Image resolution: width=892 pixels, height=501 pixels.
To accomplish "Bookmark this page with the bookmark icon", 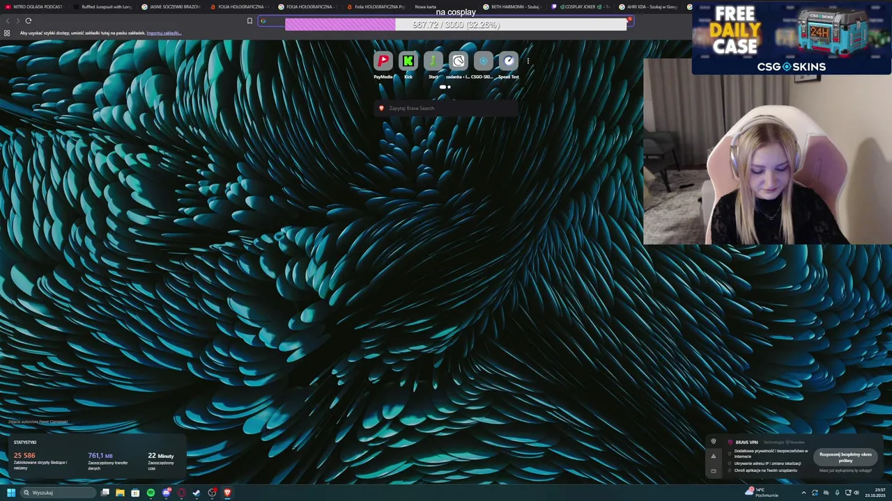I will (249, 21).
